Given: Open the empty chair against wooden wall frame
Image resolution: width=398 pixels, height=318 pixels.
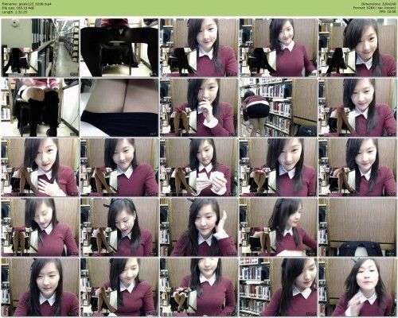Looking at the screenshot, I should click(357, 227).
